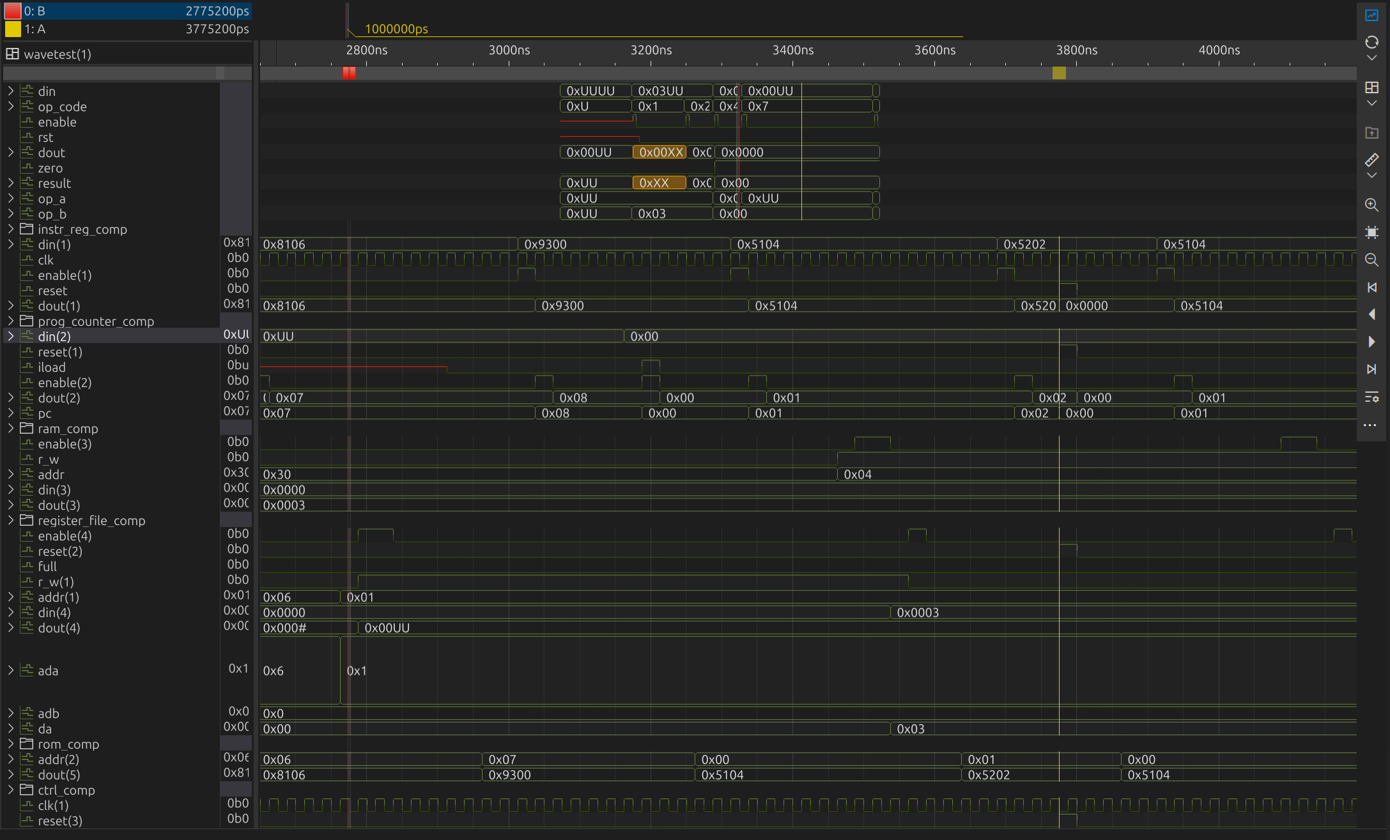Select the yellow cursor A swatch

coord(13,29)
